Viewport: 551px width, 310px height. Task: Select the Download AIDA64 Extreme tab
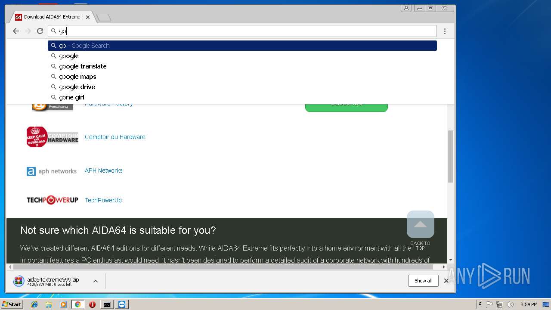click(x=51, y=17)
